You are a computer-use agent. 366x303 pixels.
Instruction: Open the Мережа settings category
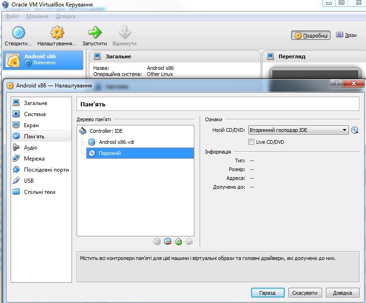(41, 158)
